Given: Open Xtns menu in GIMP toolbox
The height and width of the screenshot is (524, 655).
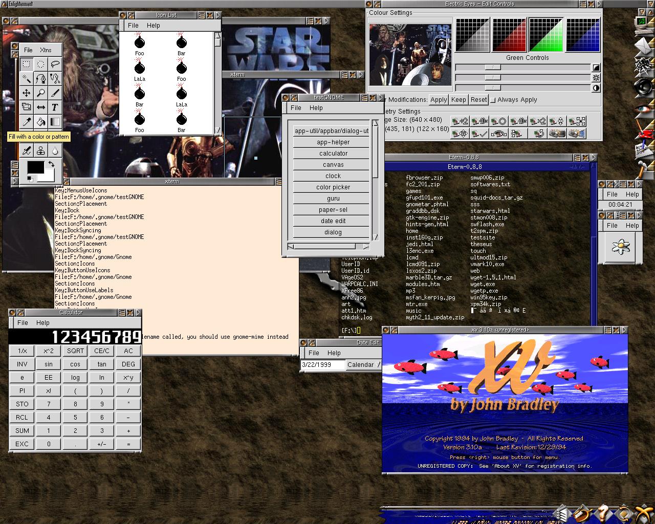Looking at the screenshot, I should click(x=46, y=50).
